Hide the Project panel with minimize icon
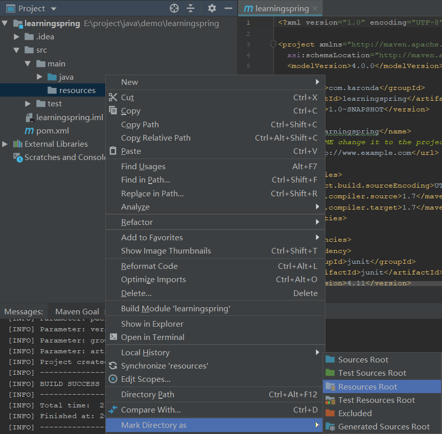This screenshot has height=434, width=442. 228,8
